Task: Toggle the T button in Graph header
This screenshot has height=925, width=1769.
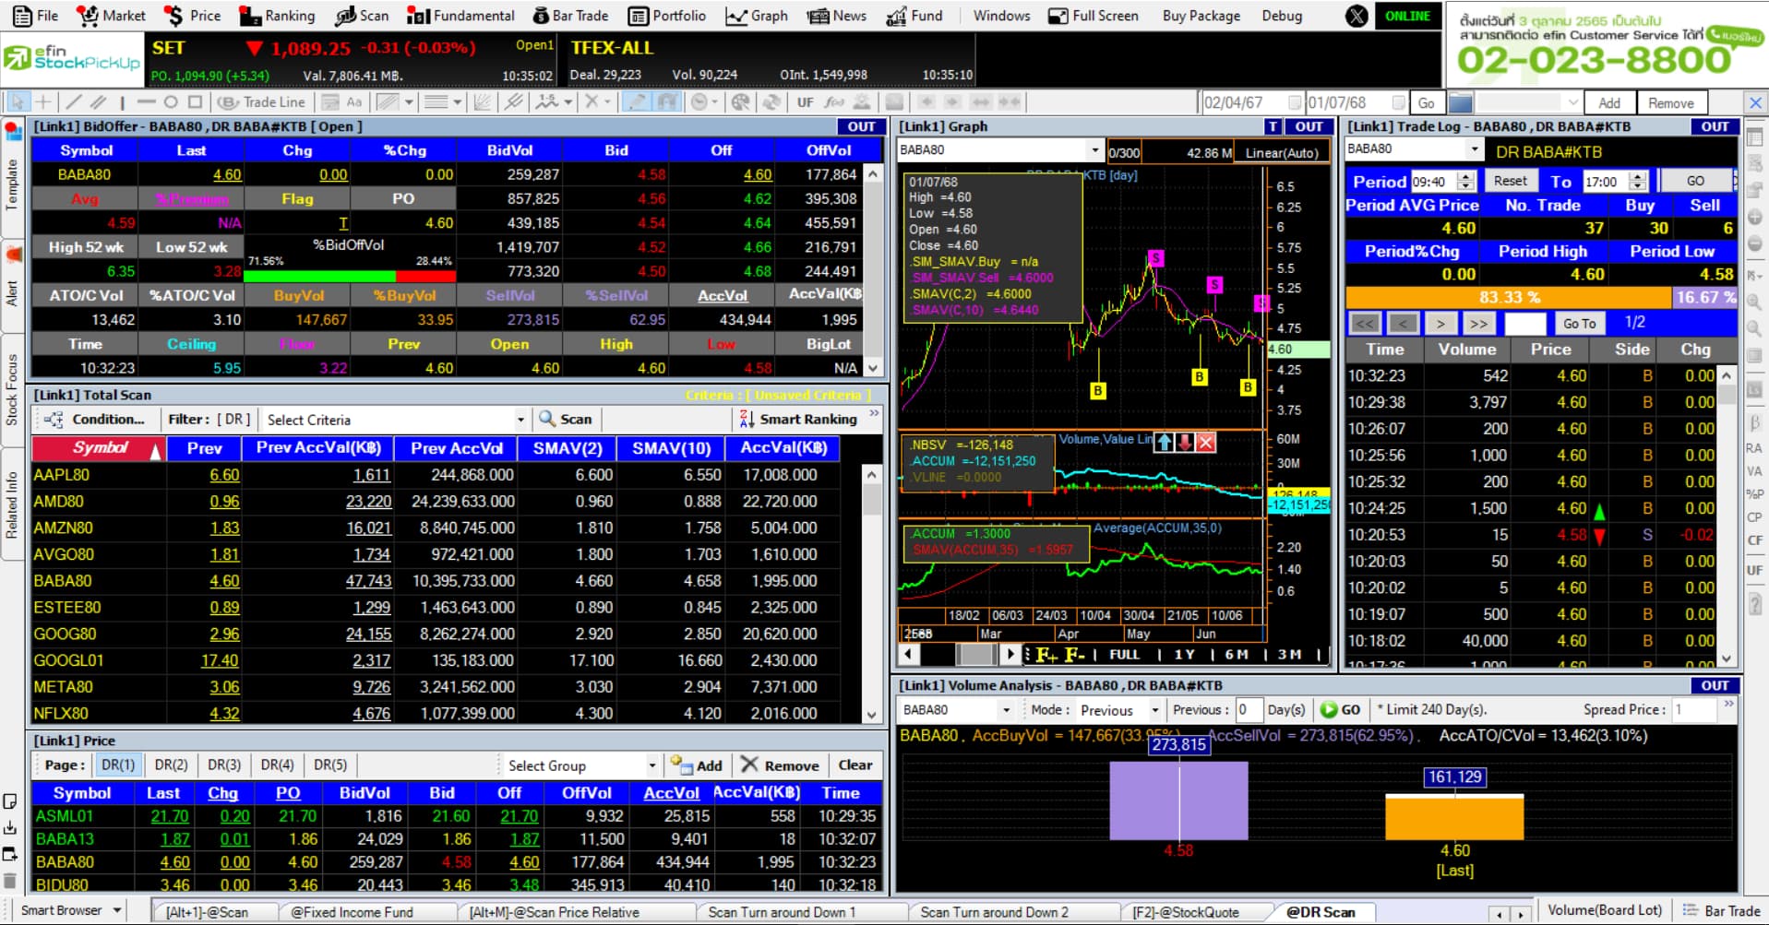Action: (x=1273, y=126)
